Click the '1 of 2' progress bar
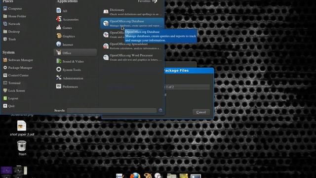Image resolution: width=316 pixels, height=178 pixels. 187,87
